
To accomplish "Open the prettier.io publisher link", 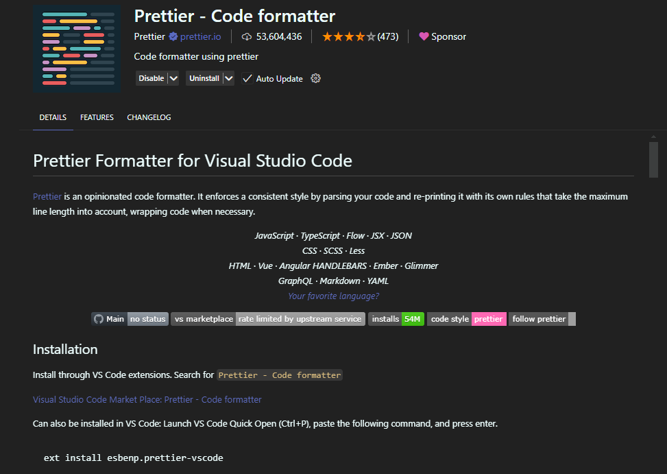I will tap(200, 36).
